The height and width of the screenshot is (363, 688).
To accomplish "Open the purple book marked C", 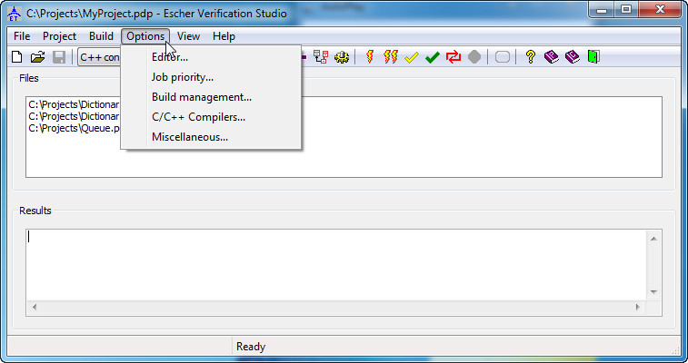I will tap(573, 57).
